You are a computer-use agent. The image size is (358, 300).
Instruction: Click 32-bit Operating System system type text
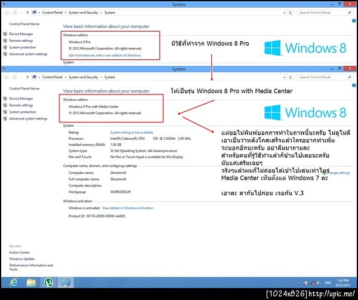pos(144,151)
